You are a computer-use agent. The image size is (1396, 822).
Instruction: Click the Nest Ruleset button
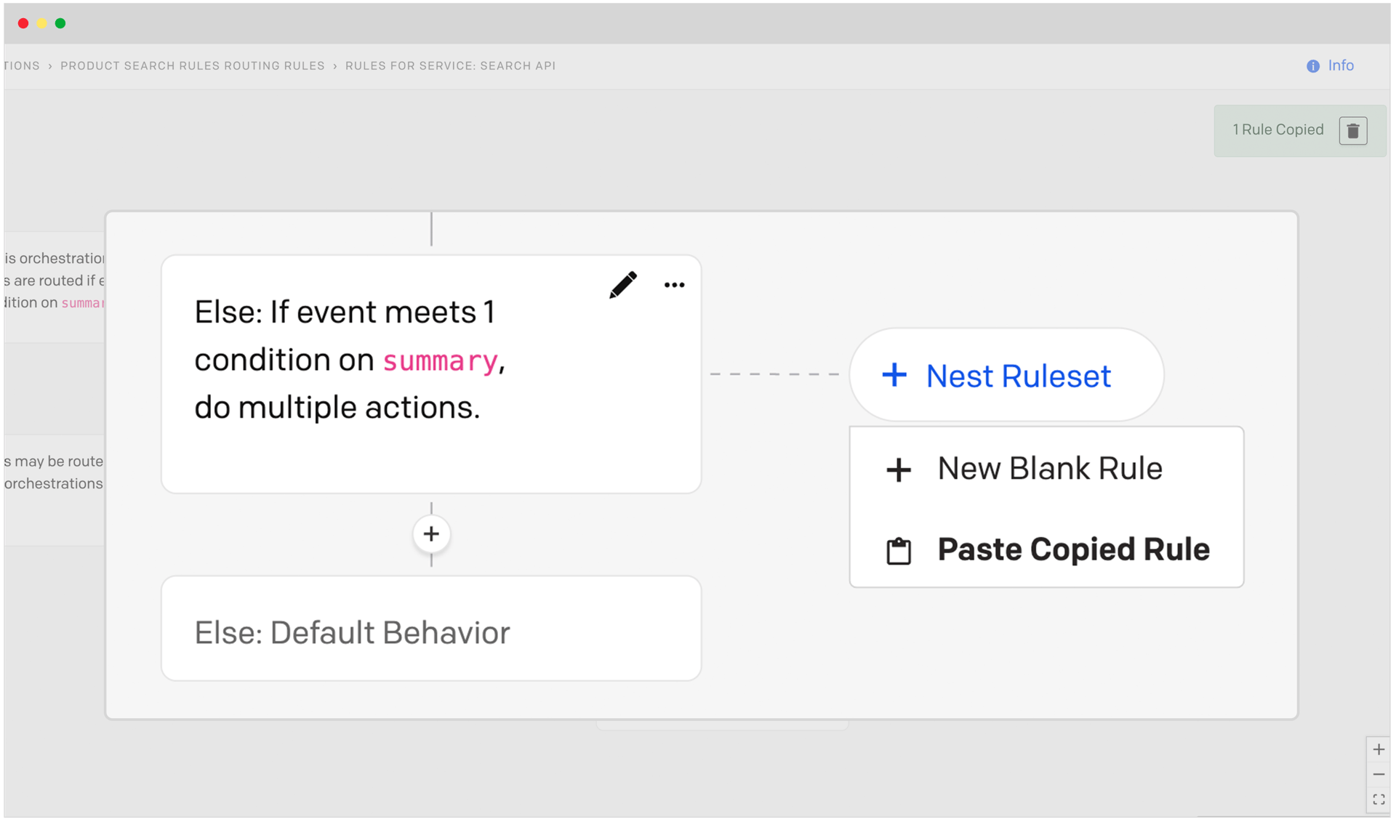coord(1006,376)
